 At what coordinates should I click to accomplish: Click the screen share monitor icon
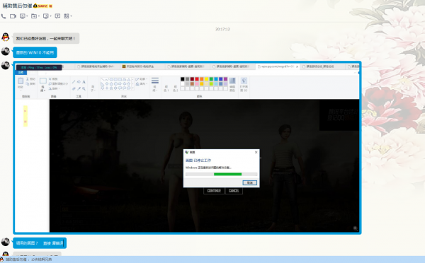click(23, 16)
